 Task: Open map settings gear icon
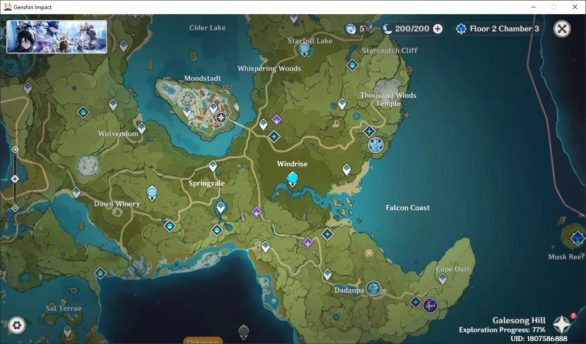tap(17, 325)
